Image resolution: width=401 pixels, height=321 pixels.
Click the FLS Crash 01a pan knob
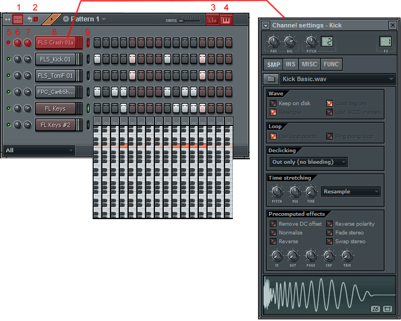pyautogui.click(x=18, y=43)
